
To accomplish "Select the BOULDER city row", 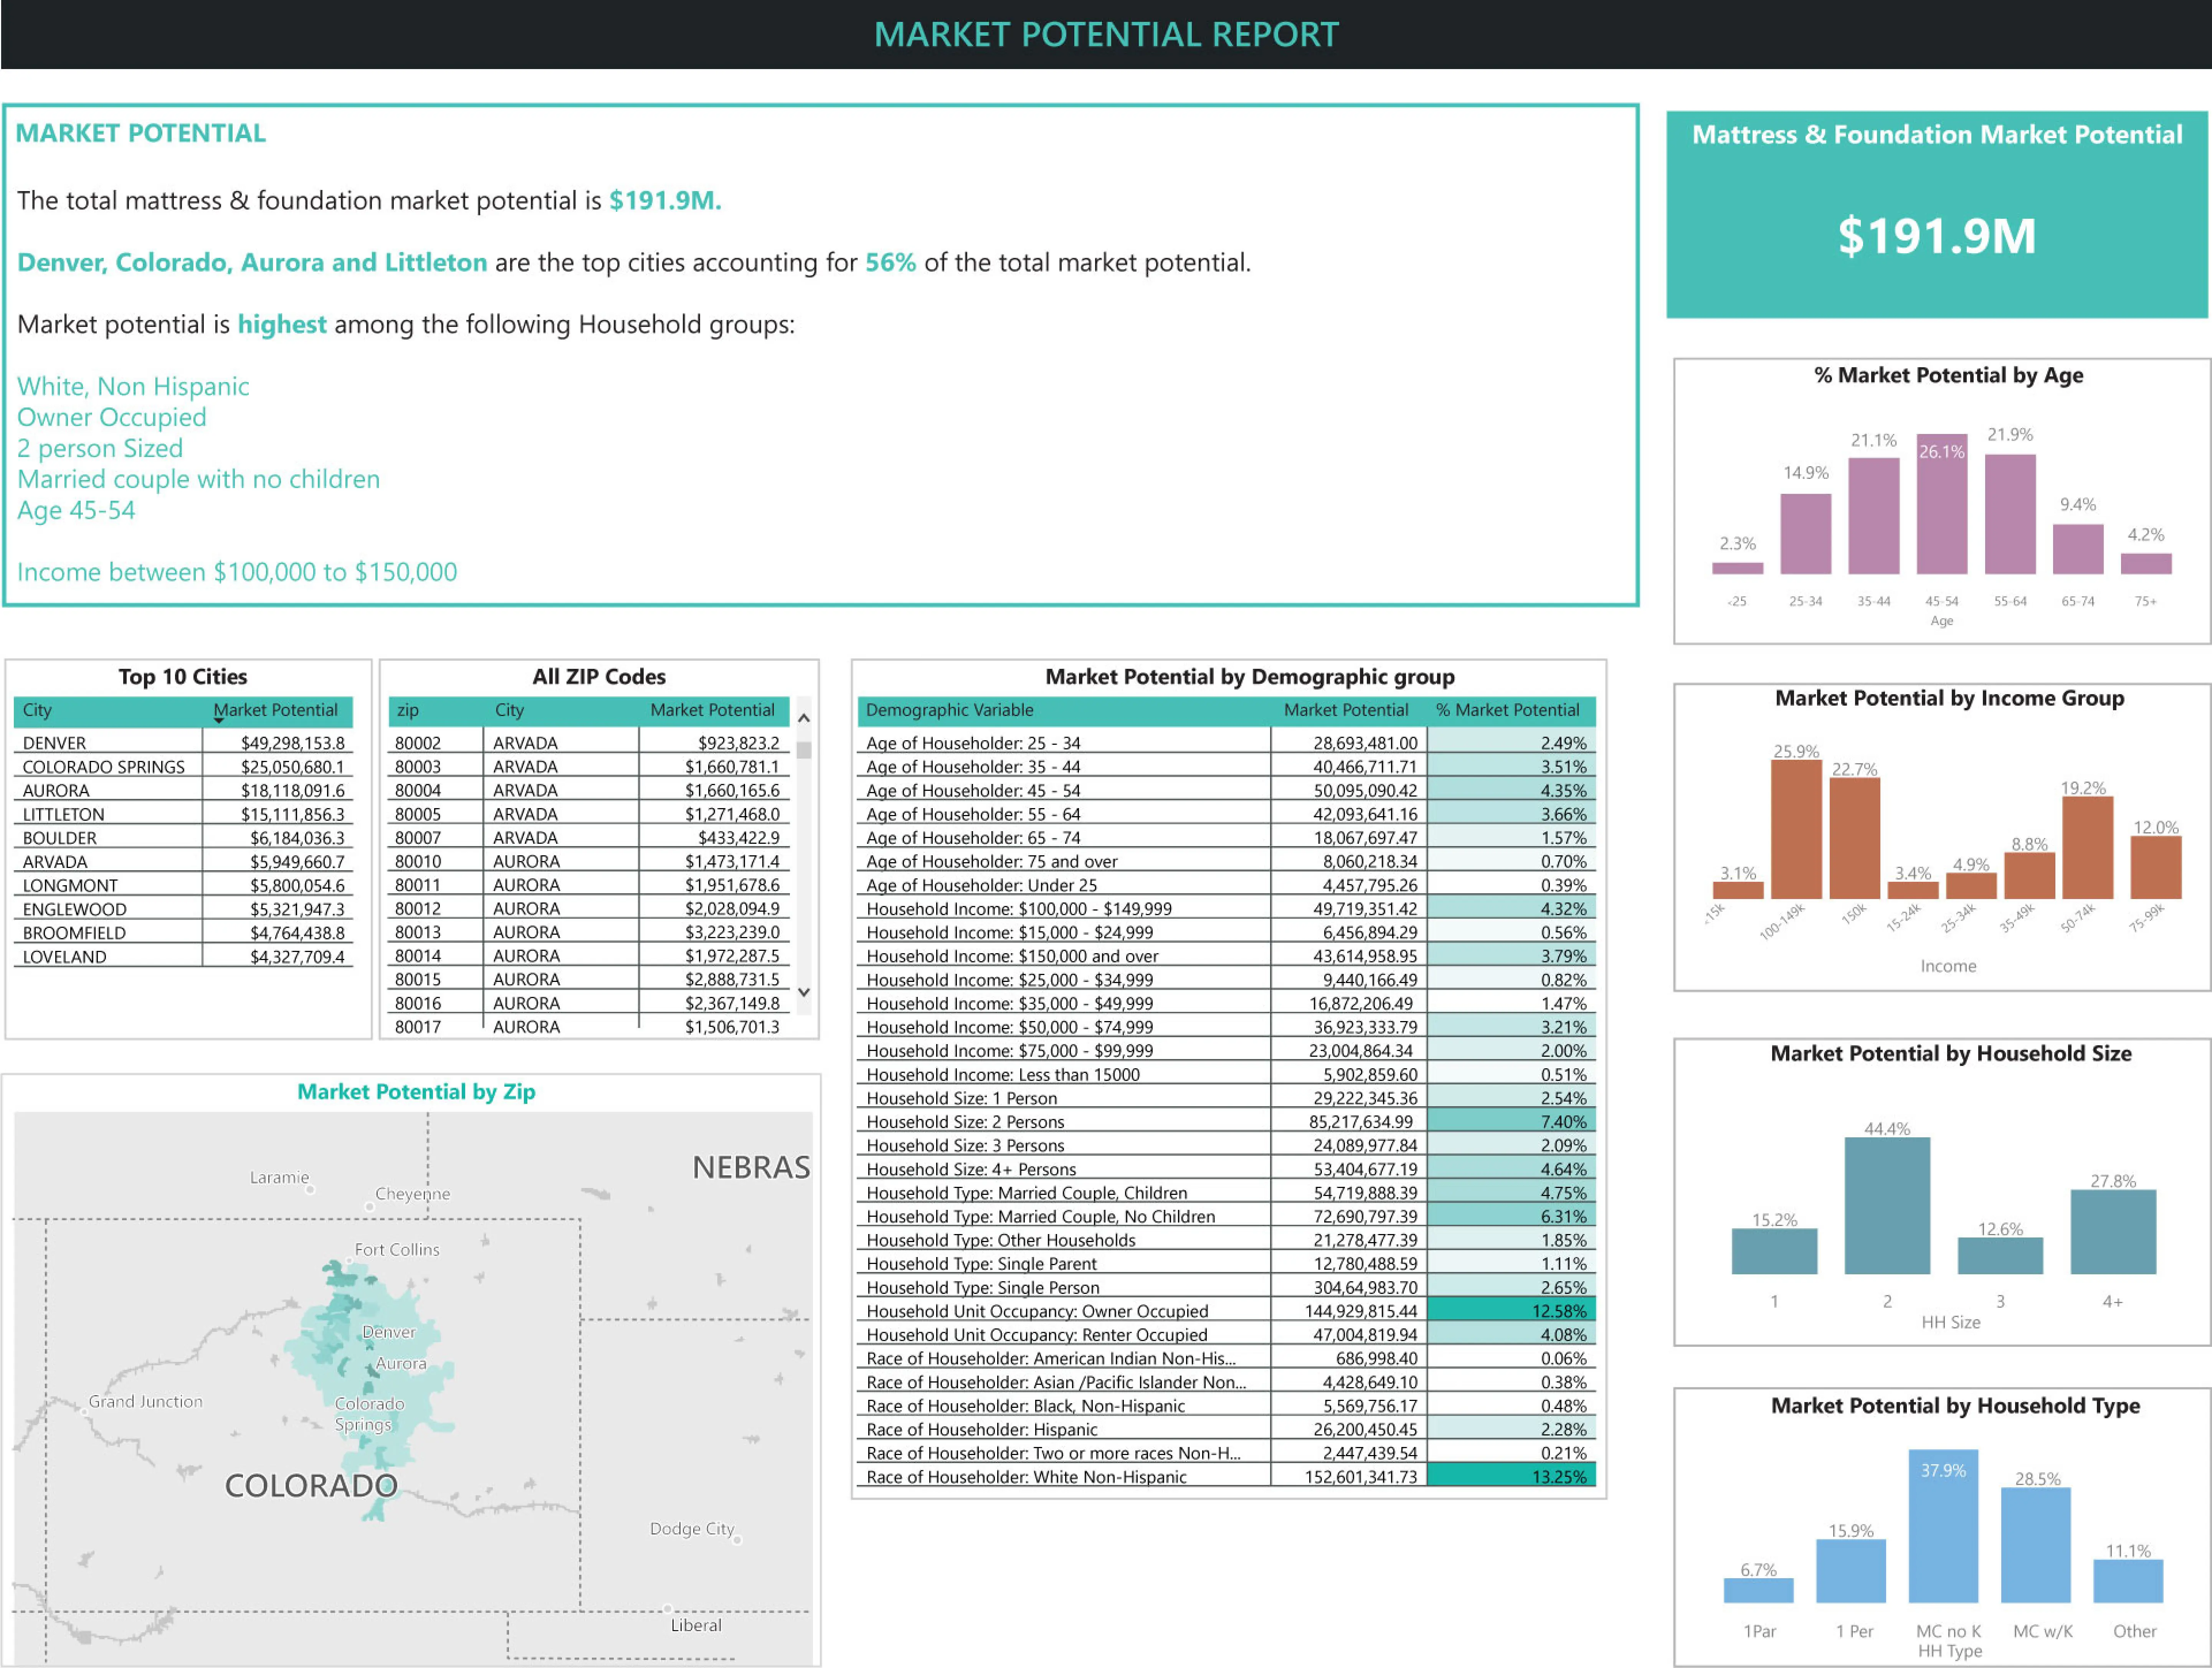I will tap(183, 838).
